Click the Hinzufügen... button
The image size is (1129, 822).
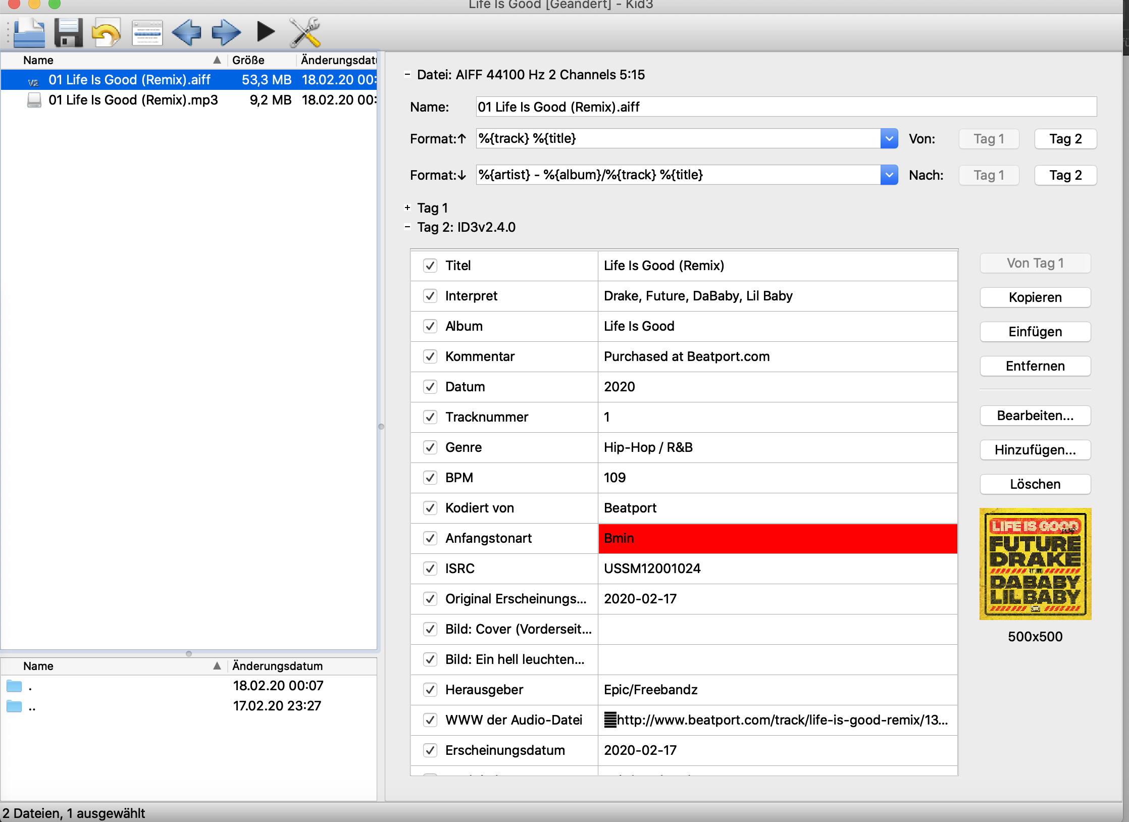1035,450
